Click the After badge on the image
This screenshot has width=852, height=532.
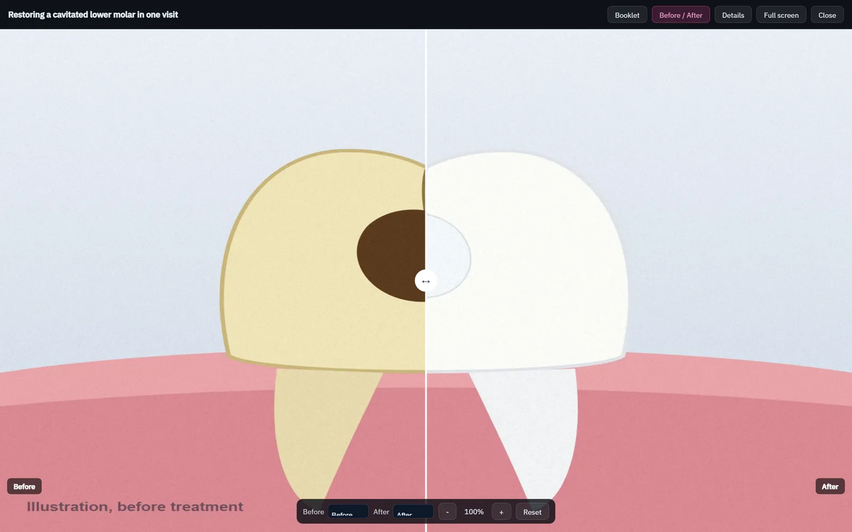(x=830, y=486)
